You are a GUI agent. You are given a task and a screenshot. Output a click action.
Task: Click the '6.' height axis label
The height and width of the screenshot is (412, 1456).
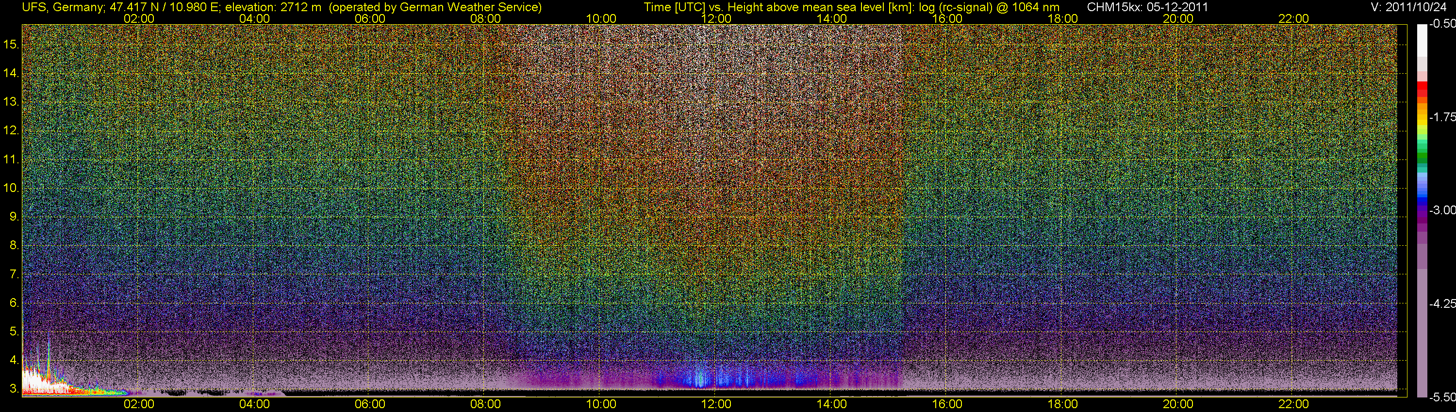coord(14,302)
